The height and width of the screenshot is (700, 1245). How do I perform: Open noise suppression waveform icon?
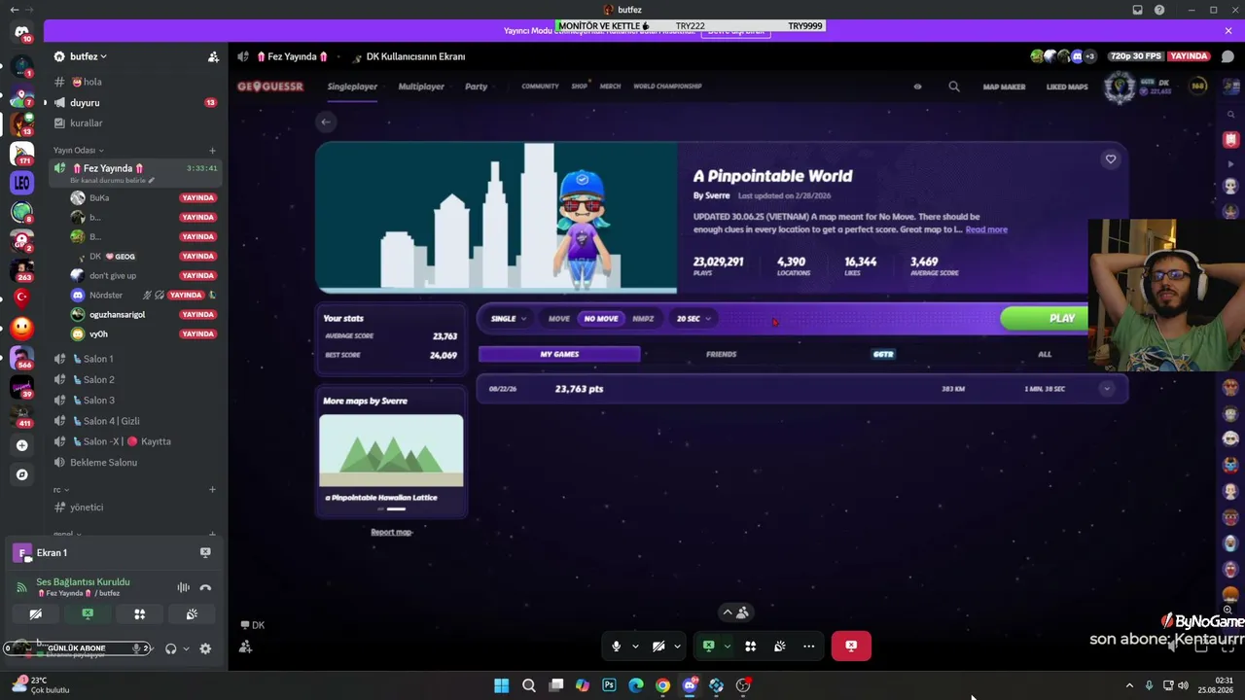click(183, 587)
